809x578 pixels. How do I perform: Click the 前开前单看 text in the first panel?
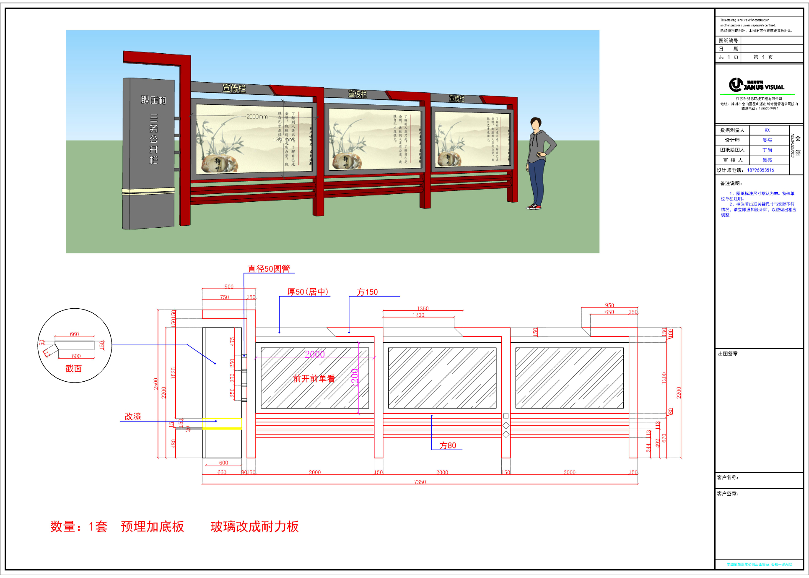pos(314,379)
